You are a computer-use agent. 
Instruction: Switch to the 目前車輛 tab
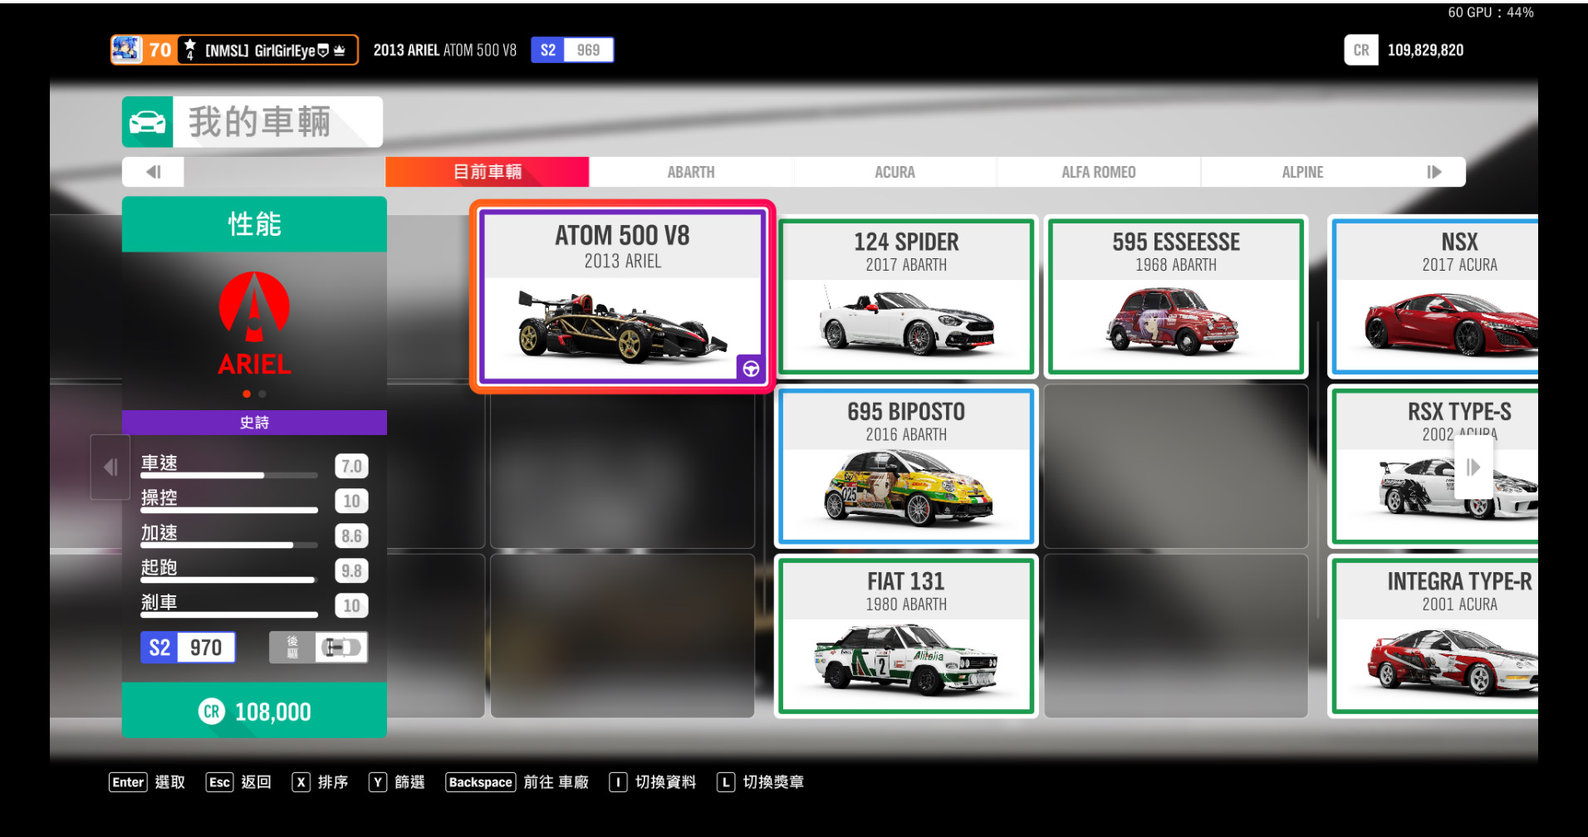(x=488, y=172)
